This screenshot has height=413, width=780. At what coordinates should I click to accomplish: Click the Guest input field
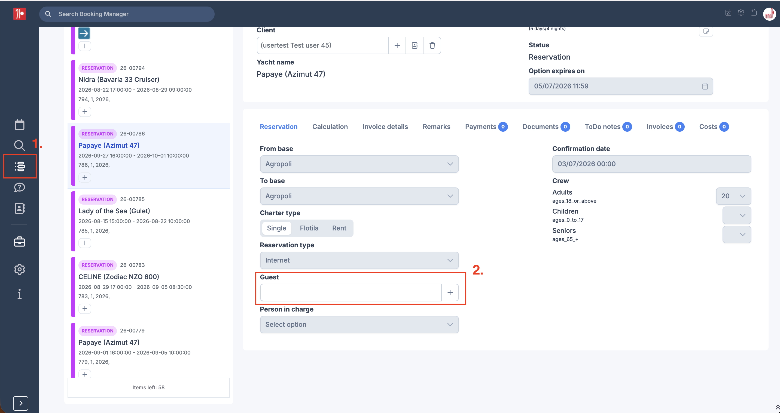[351, 292]
